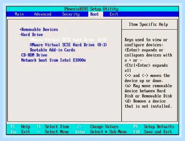The width and height of the screenshot is (185, 141).
Task: Click the PhoenixBIOS Setup Utility title
Action: click(x=91, y=9)
